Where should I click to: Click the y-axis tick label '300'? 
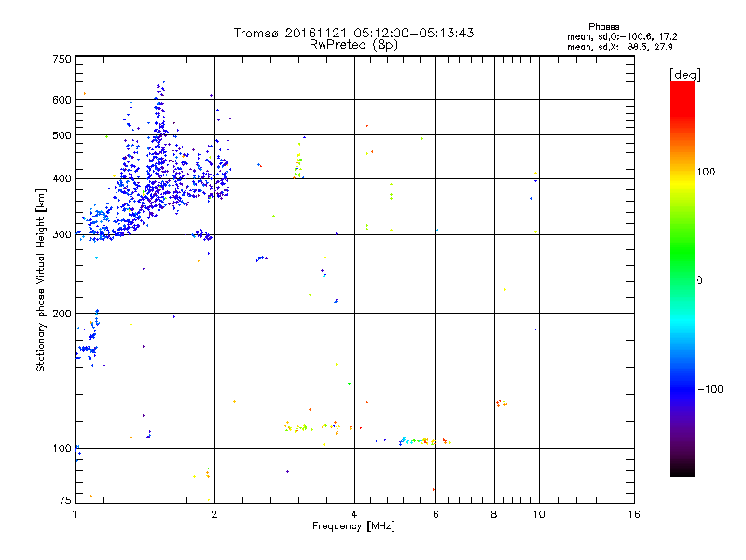click(x=62, y=235)
